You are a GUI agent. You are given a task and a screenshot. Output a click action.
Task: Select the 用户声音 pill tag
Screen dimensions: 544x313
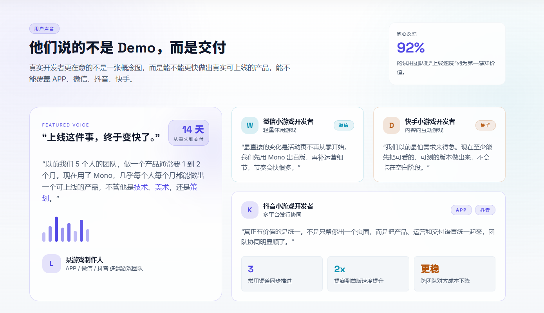click(44, 29)
